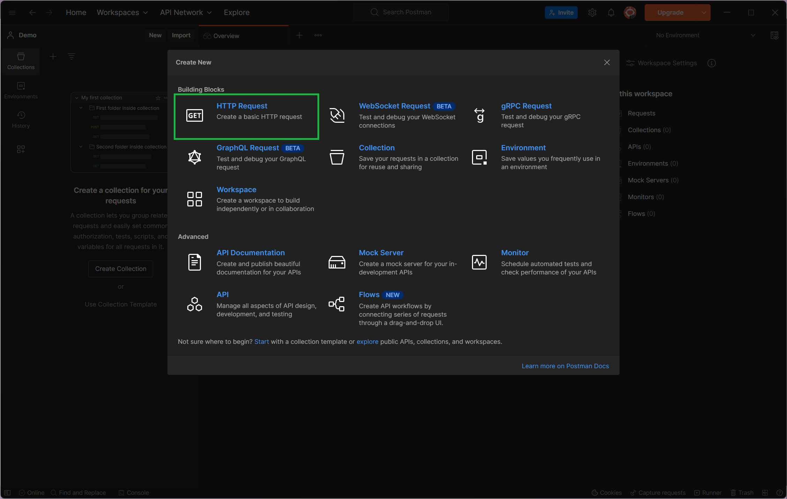Screen dimensions: 787x499
Task: Go back with the left arrow
Action: click(32, 13)
